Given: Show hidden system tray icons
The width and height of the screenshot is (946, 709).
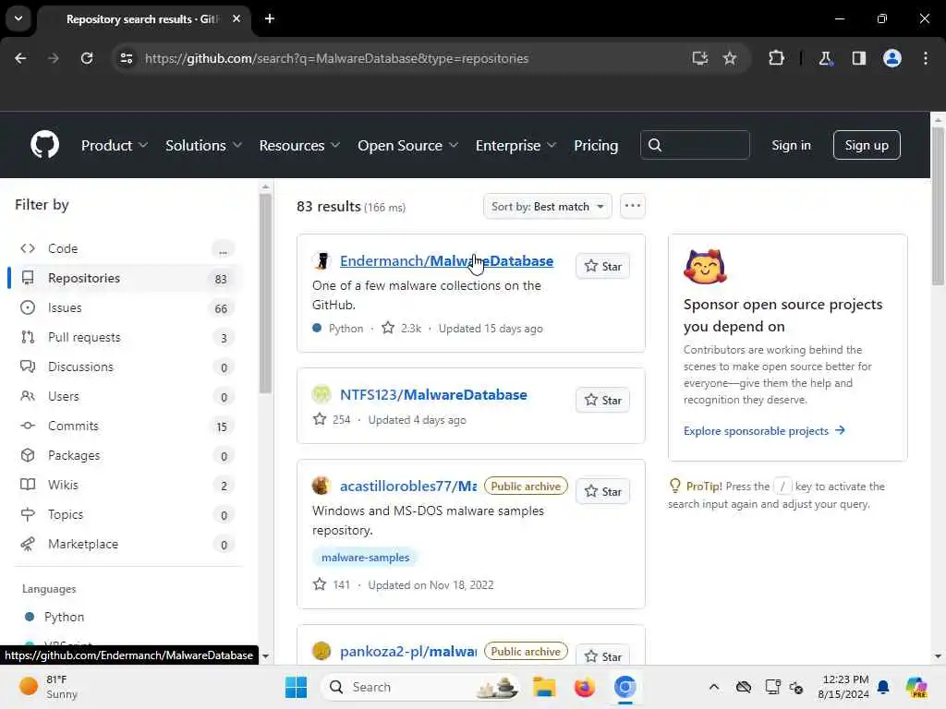Looking at the screenshot, I should click(714, 687).
